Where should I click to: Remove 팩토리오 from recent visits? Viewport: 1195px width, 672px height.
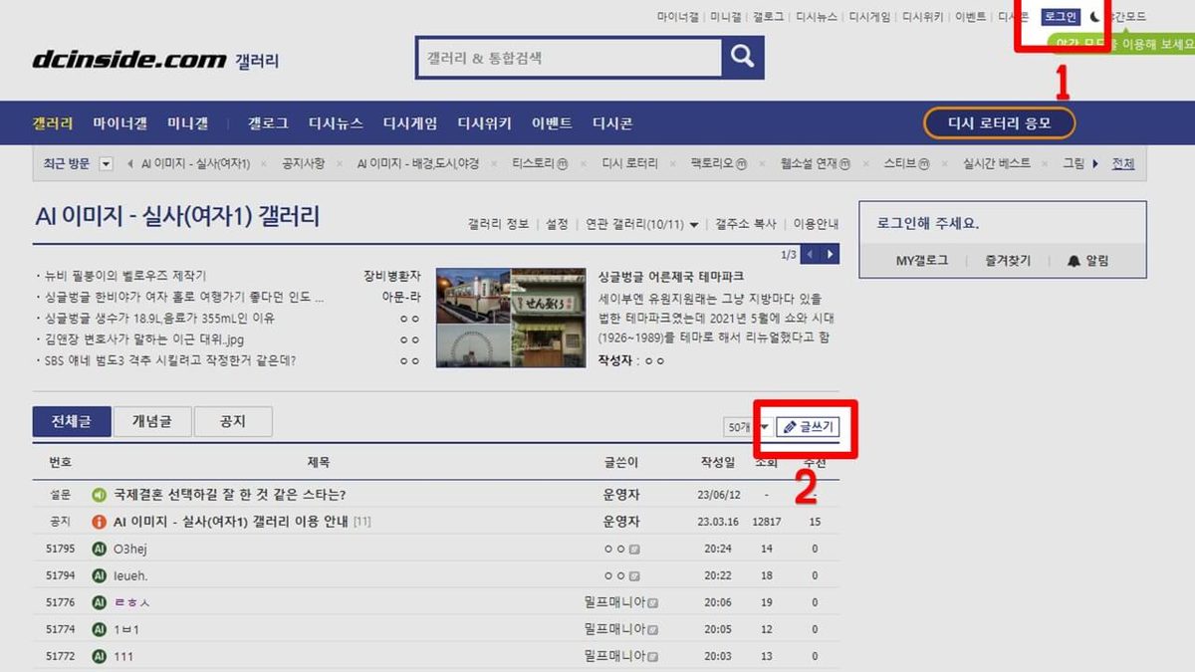[762, 164]
